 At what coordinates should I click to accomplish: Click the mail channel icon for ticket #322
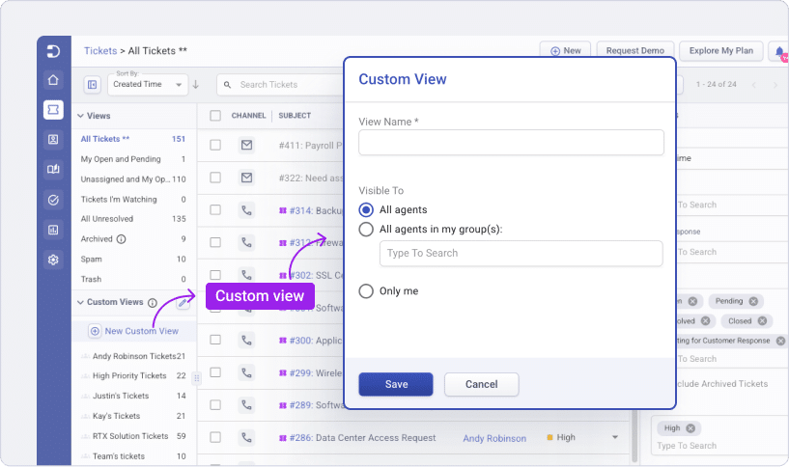coord(246,178)
